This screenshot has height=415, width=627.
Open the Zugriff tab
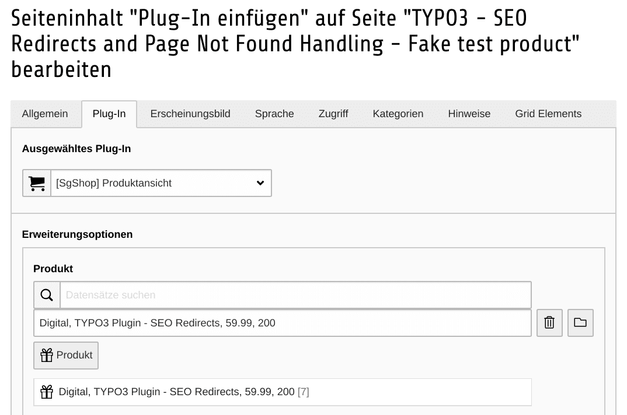[333, 114]
